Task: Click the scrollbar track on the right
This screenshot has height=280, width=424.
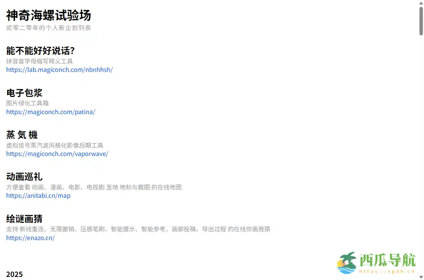Action: pyautogui.click(x=421, y=152)
